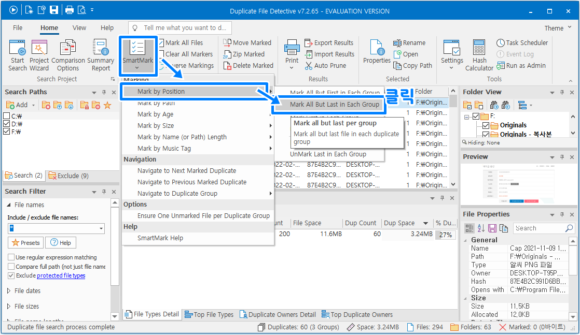Click UnMark Last in Each Group
The width and height of the screenshot is (580, 335).
[x=328, y=154]
